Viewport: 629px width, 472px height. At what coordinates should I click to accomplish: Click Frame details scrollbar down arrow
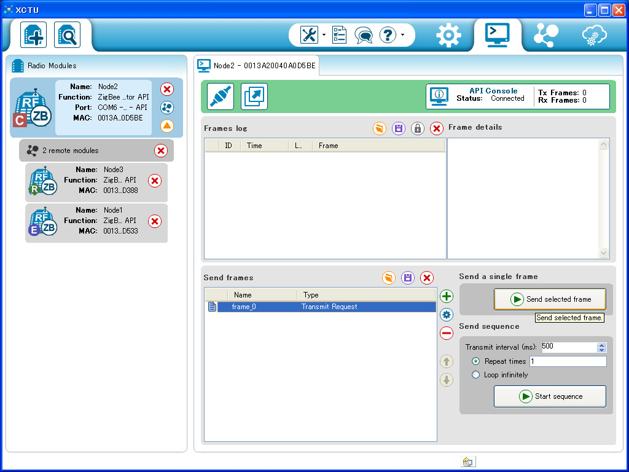click(x=603, y=253)
